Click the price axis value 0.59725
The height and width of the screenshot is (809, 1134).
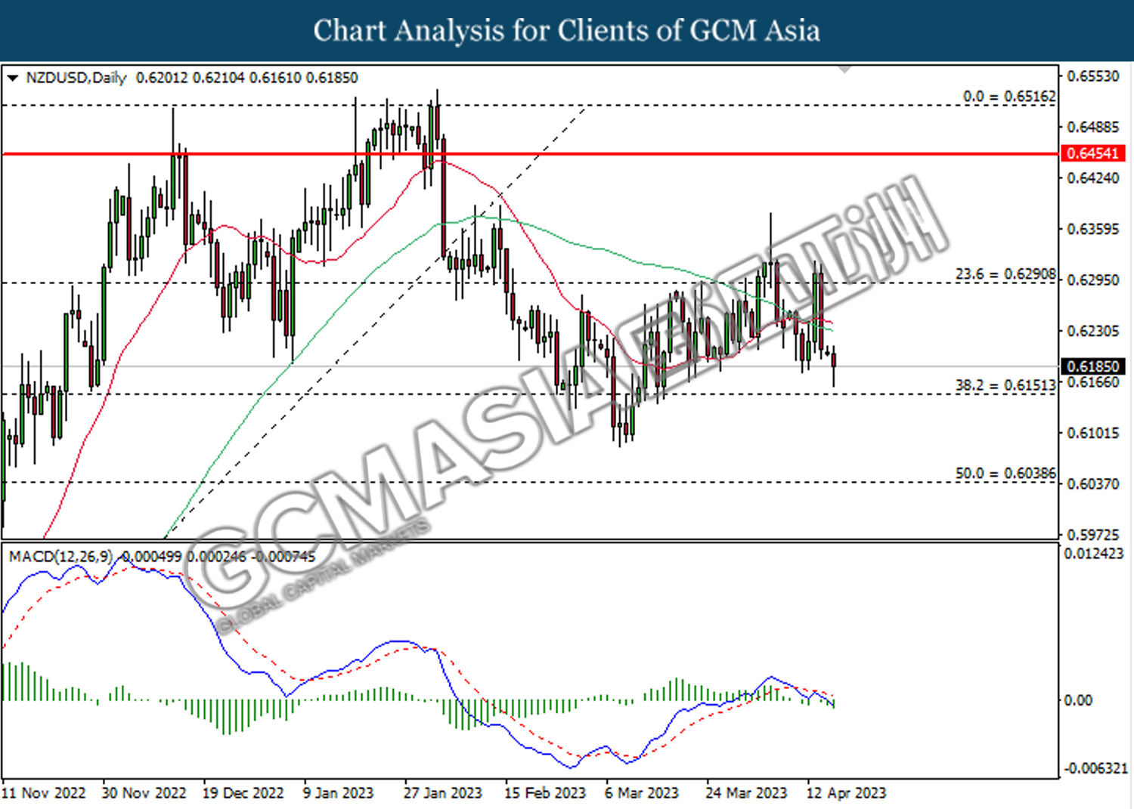1093,534
